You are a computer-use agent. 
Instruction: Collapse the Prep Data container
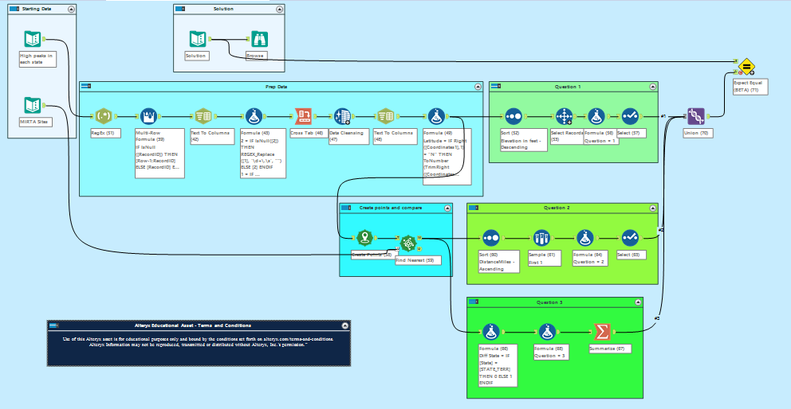click(478, 86)
